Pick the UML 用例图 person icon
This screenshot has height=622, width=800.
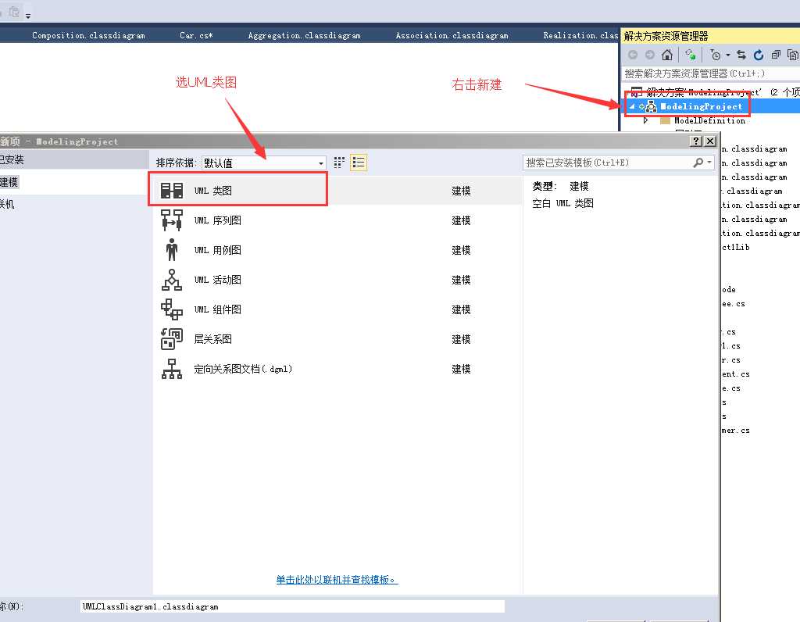(171, 249)
